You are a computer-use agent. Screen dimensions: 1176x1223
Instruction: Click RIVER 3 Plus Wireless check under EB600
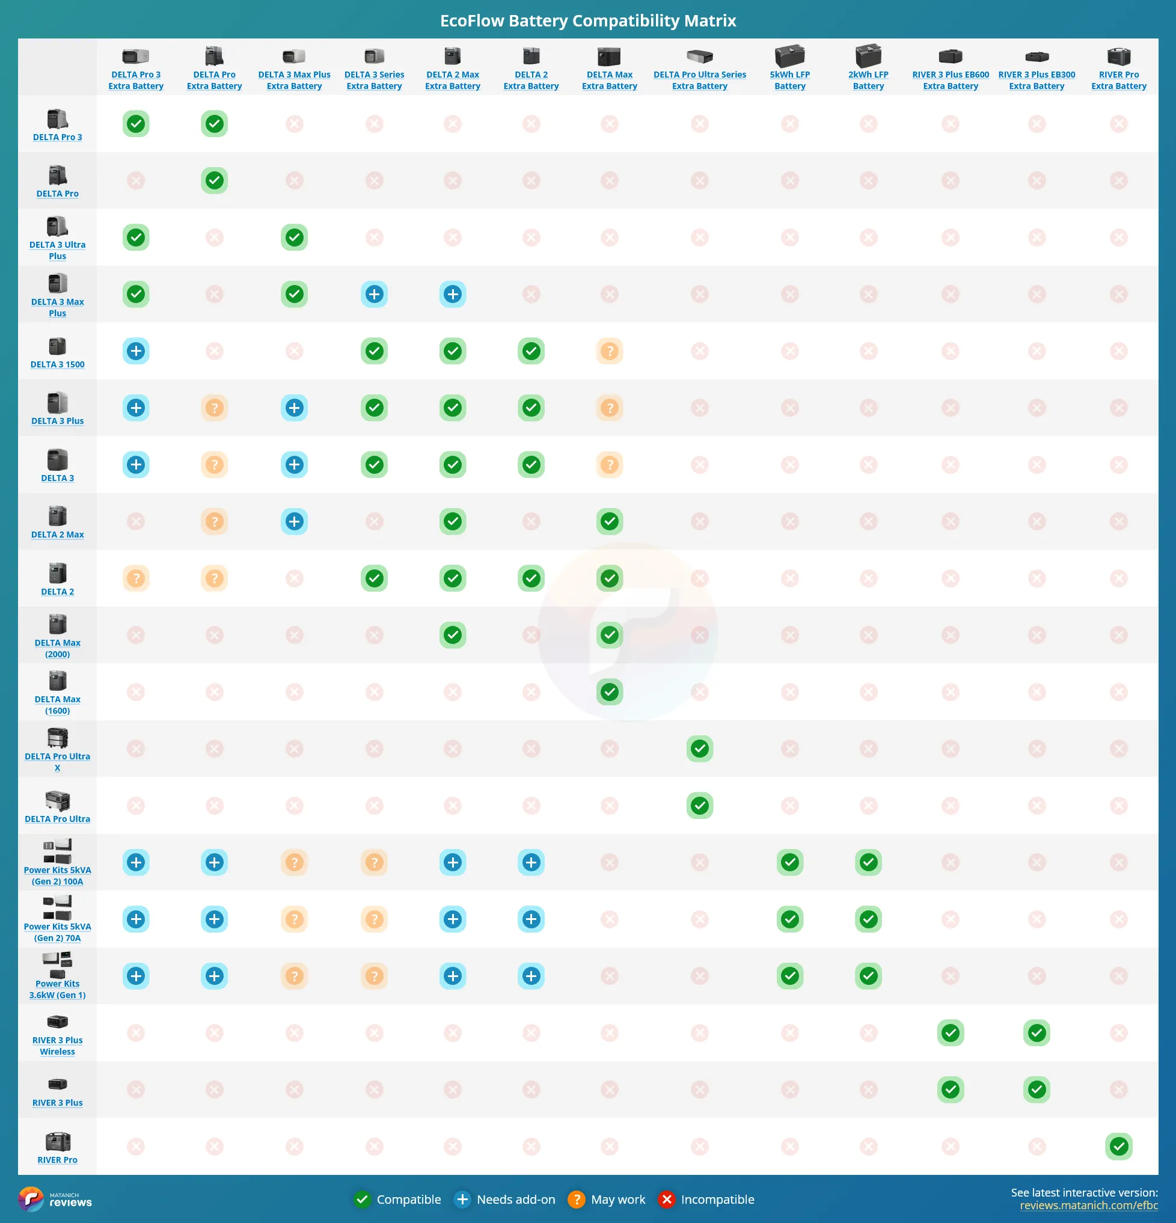(x=951, y=1032)
